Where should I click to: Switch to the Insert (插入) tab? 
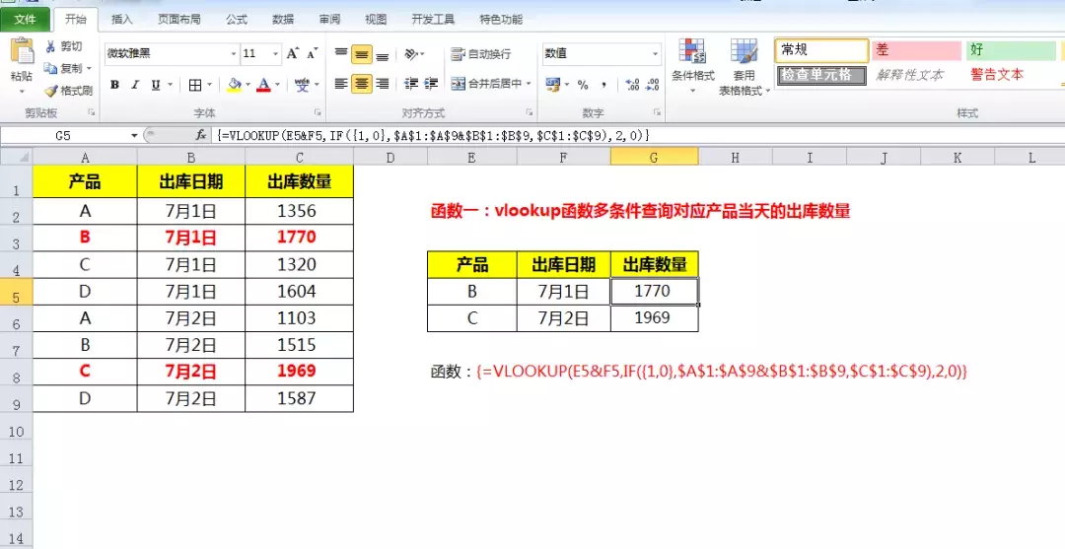pyautogui.click(x=122, y=19)
